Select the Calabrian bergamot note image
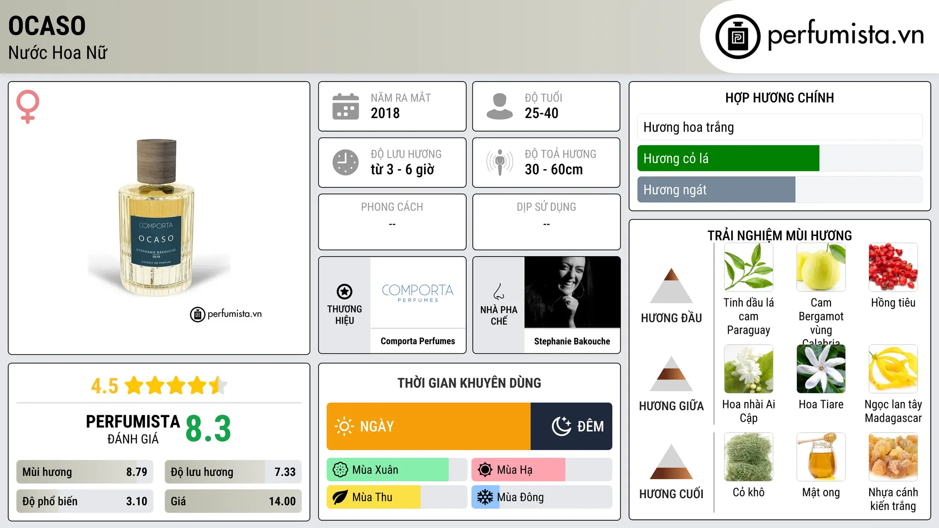The height and width of the screenshot is (528, 939). (x=821, y=267)
